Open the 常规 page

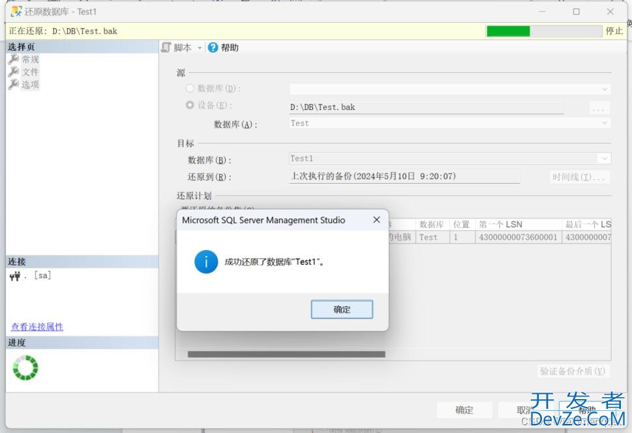coord(30,59)
